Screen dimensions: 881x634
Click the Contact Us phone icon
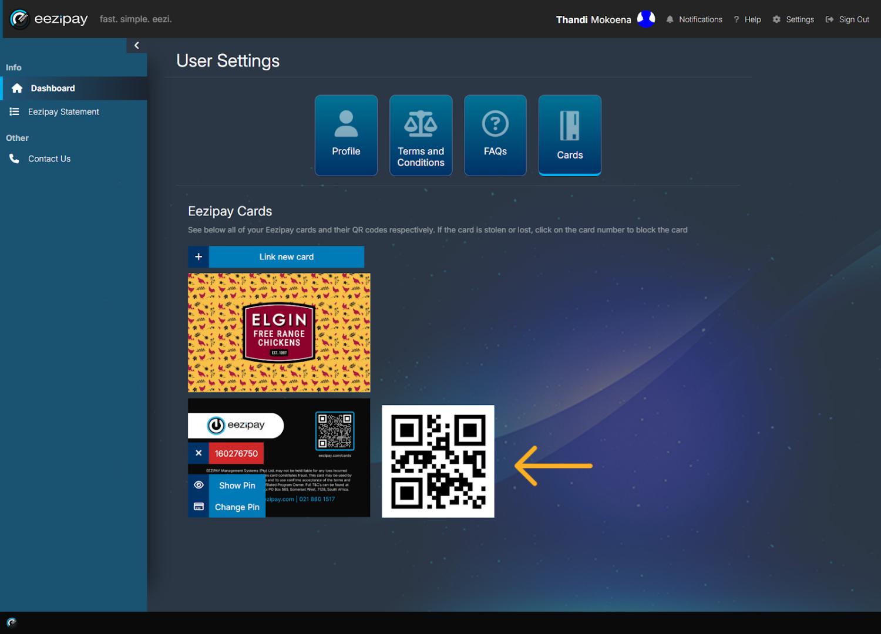click(14, 158)
